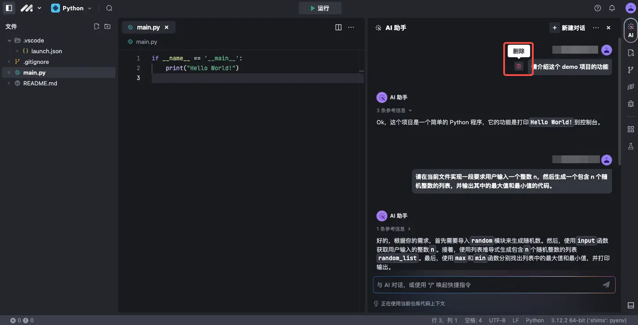The width and height of the screenshot is (638, 325).
Task: Click 正在使用当前仓库代码上下文 context hint
Action: [x=409, y=304]
